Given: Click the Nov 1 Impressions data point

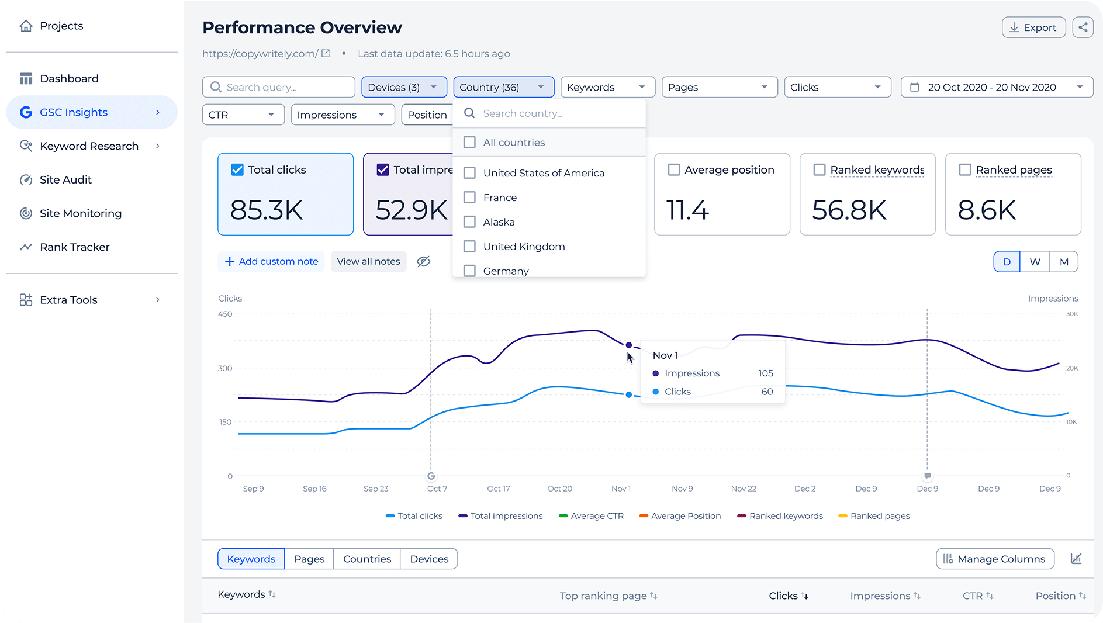Looking at the screenshot, I should pos(629,345).
